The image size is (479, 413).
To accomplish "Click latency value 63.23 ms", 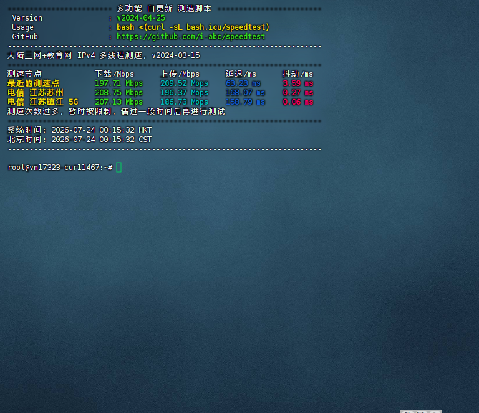I will pyautogui.click(x=243, y=83).
